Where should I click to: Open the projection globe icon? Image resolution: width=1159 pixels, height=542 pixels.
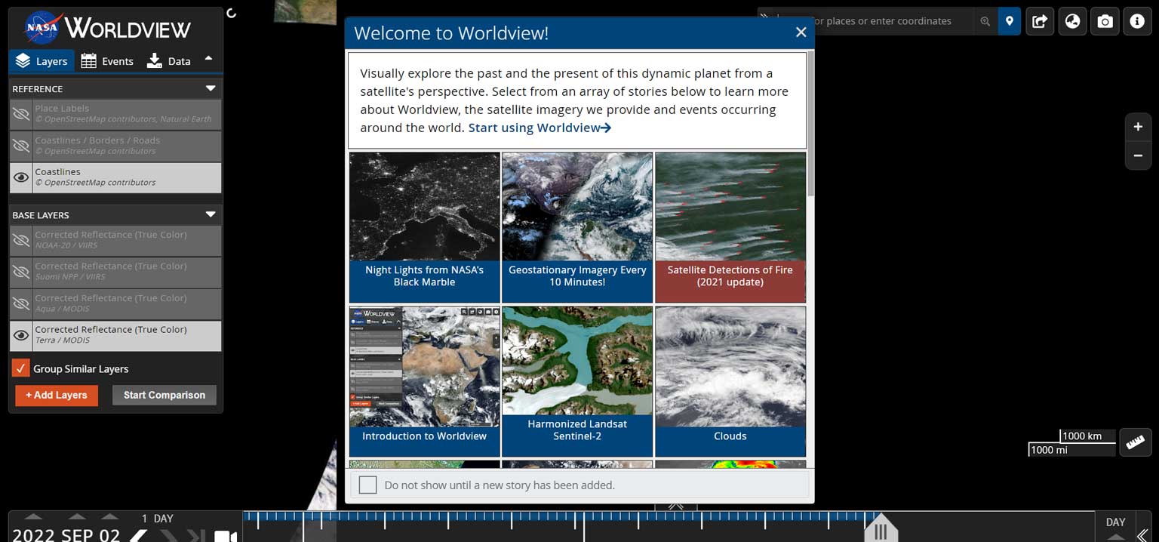(x=1072, y=22)
